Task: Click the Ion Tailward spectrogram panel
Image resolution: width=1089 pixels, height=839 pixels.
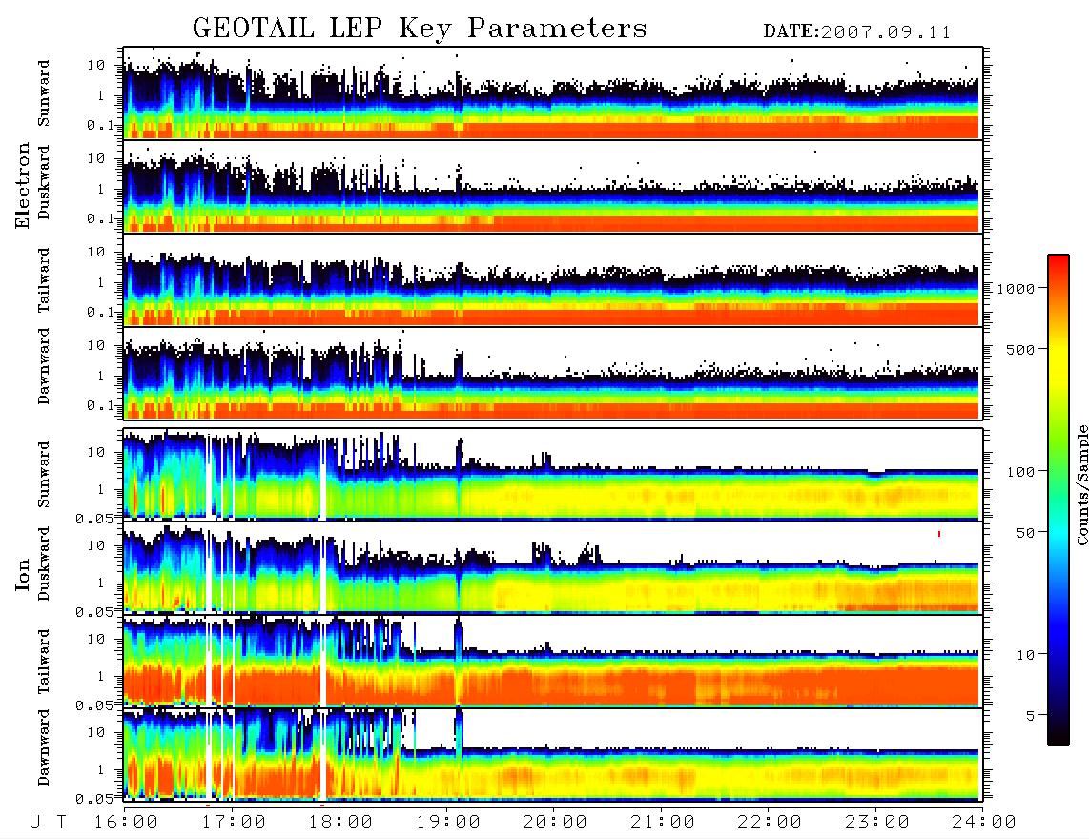Action: click(553, 662)
